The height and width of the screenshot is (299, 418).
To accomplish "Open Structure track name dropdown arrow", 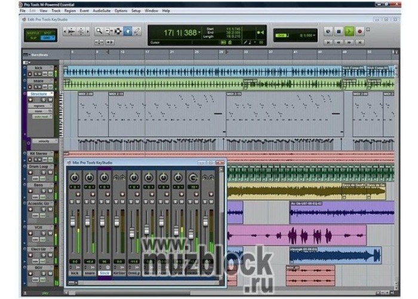I will click(51, 94).
